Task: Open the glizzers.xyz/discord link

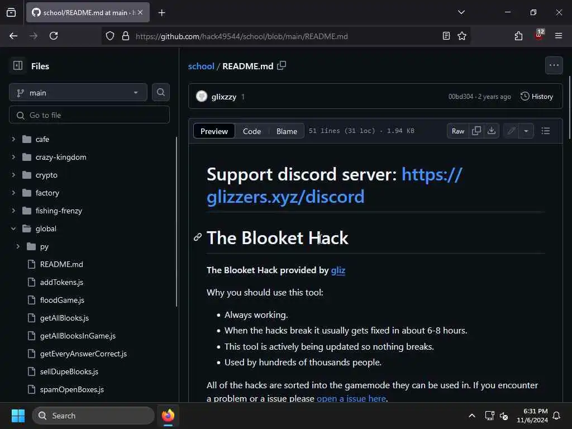Action: click(x=334, y=185)
